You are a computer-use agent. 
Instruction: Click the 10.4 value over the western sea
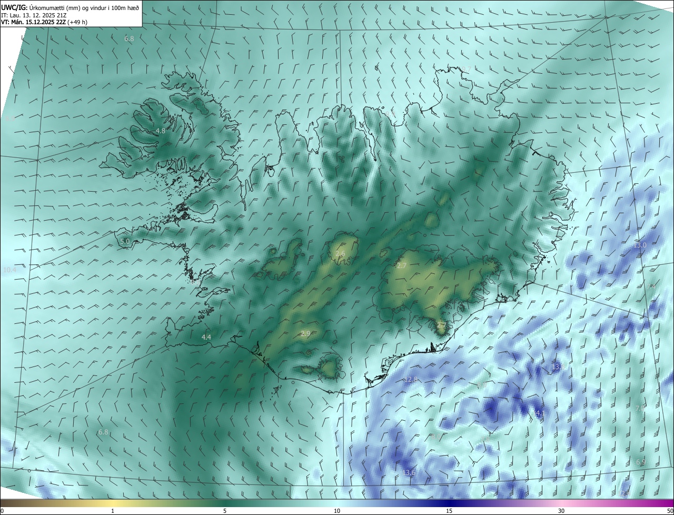coord(9,270)
